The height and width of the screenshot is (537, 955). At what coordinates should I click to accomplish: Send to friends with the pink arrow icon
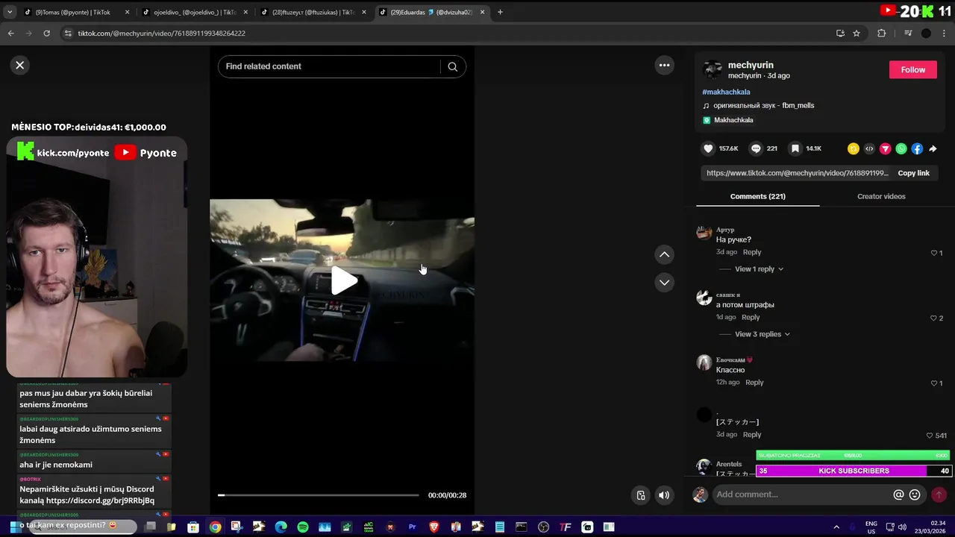886,148
